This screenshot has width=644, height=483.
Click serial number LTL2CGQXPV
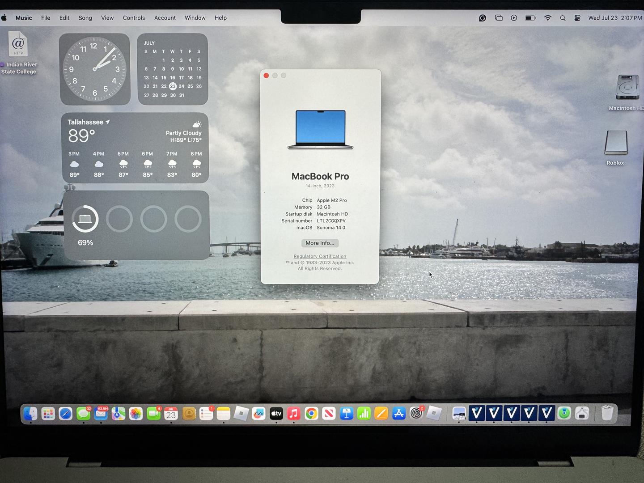pyautogui.click(x=331, y=221)
